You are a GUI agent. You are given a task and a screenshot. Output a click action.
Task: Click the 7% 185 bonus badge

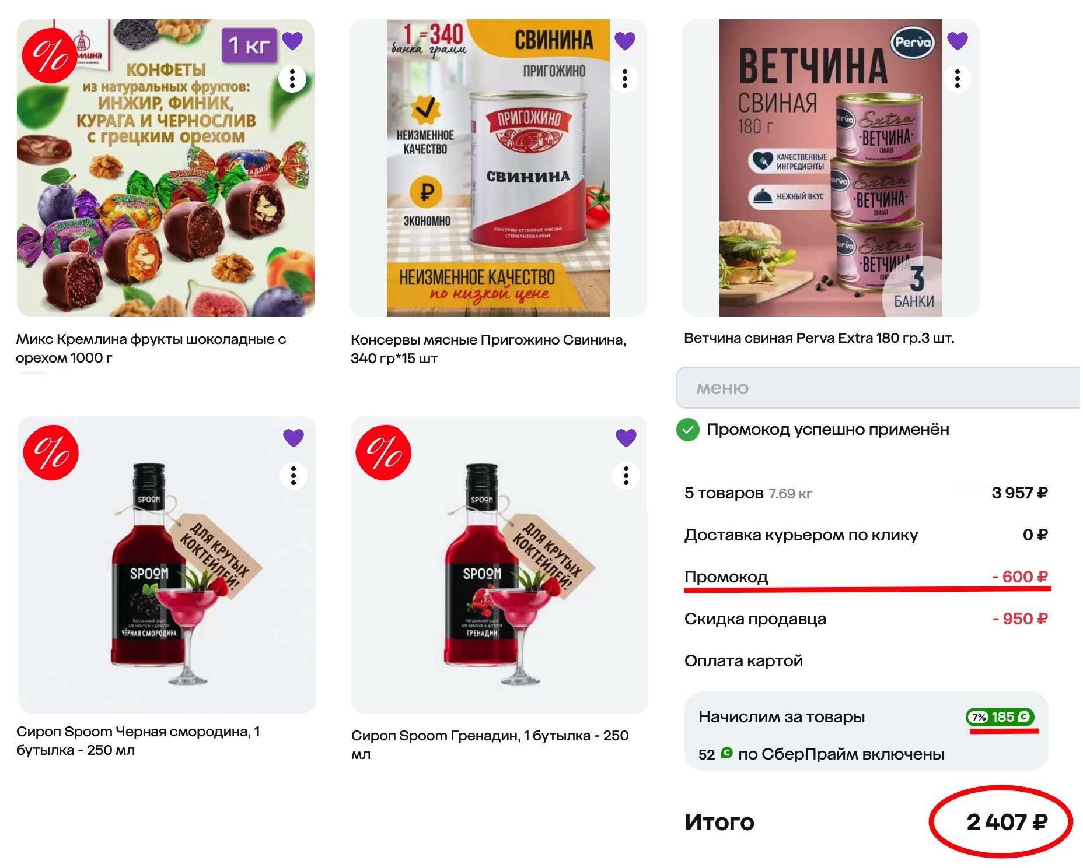click(x=1000, y=717)
